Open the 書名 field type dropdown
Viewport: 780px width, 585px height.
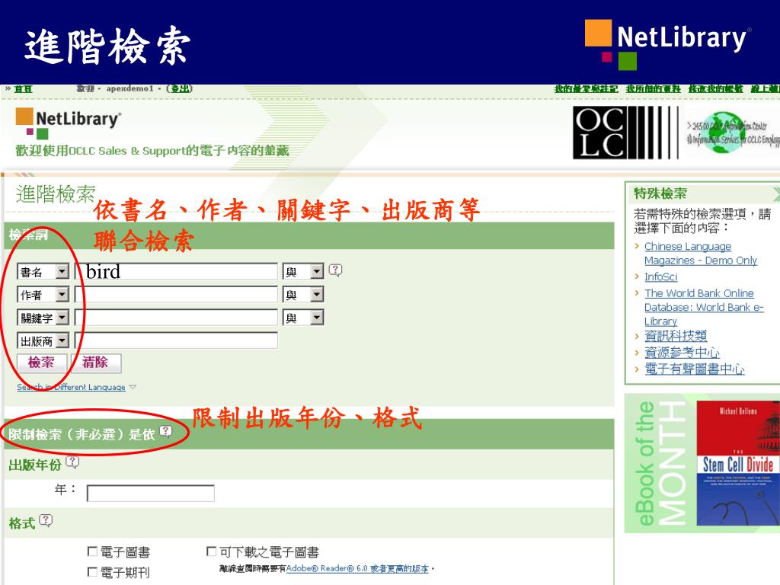pos(43,272)
